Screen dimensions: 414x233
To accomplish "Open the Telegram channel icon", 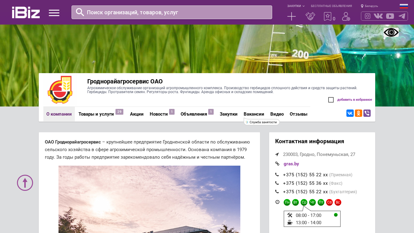I will click(x=402, y=16).
